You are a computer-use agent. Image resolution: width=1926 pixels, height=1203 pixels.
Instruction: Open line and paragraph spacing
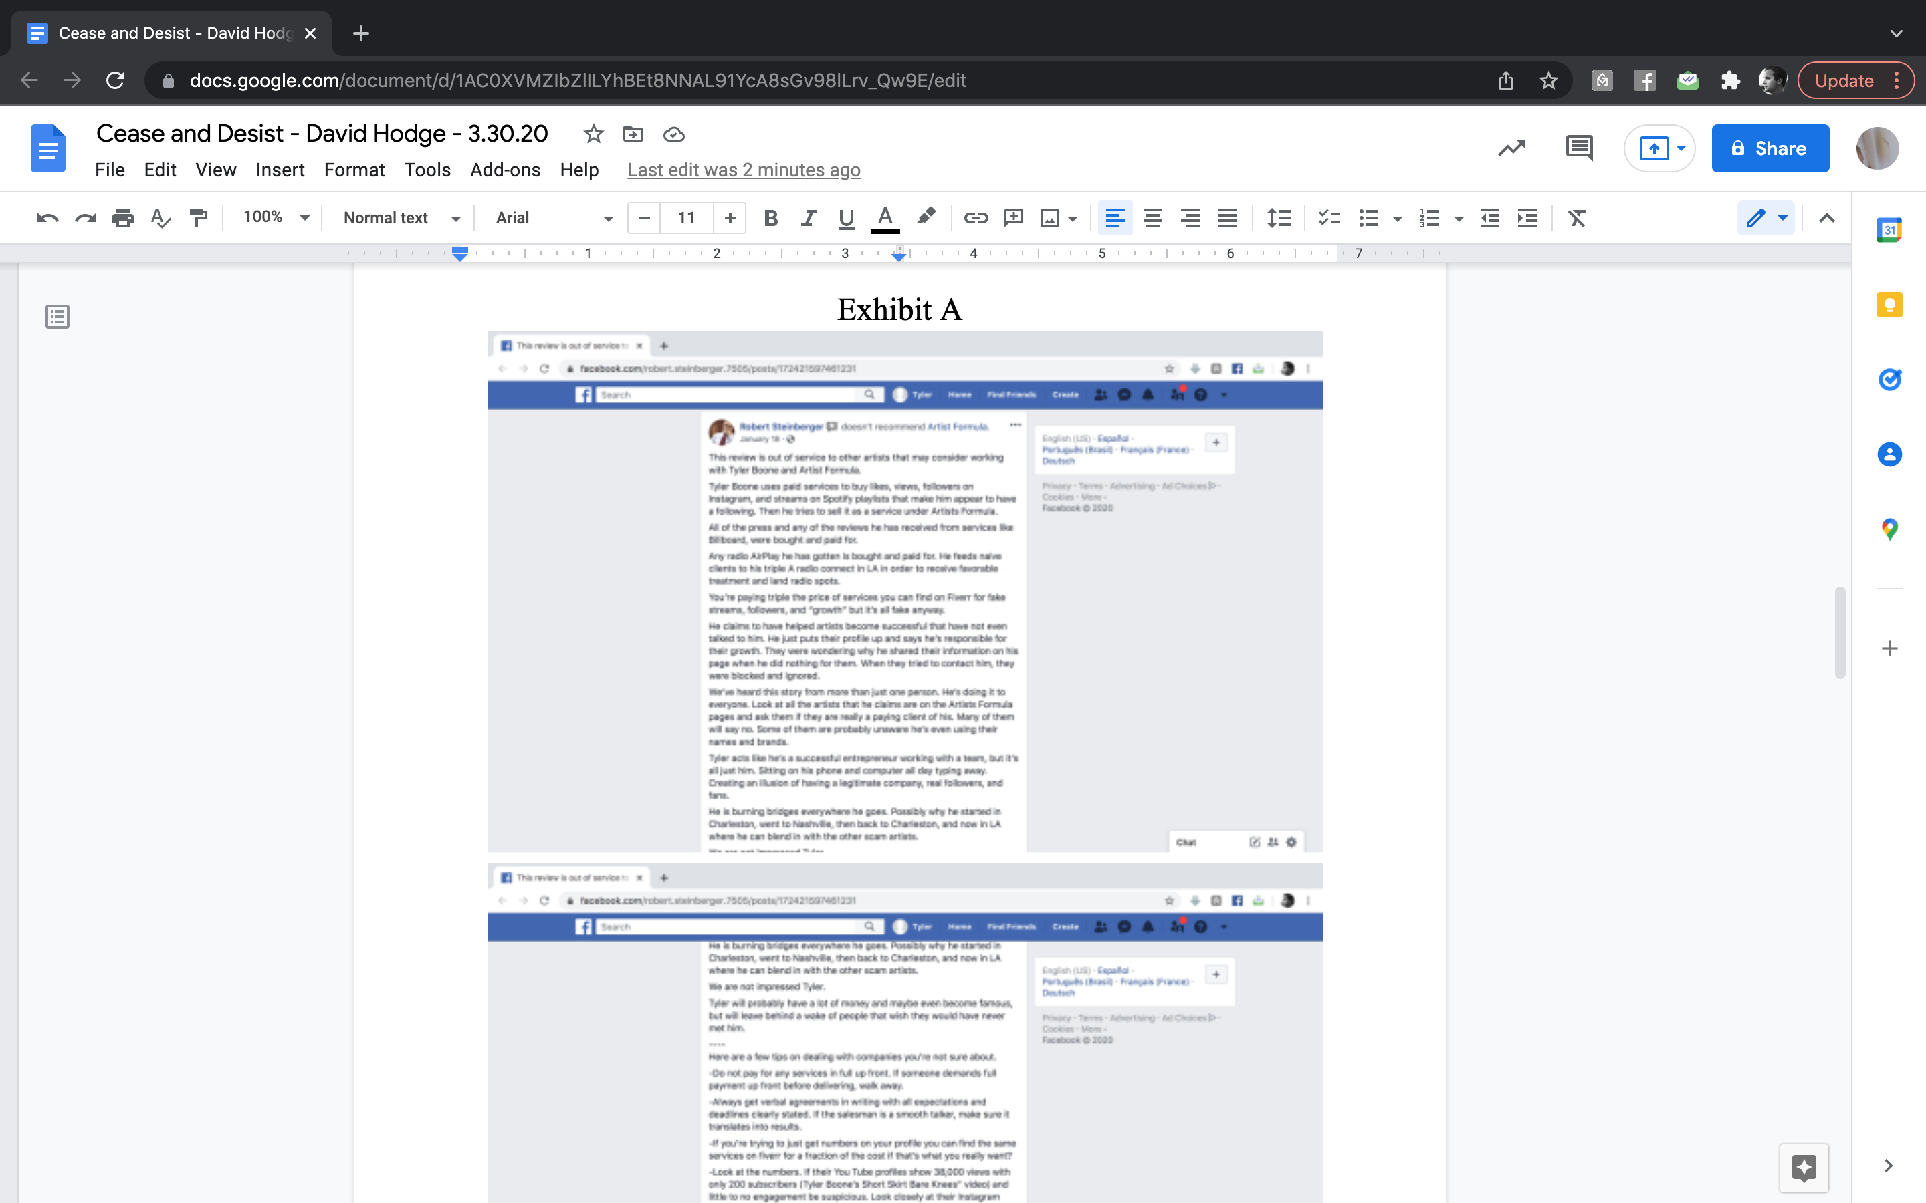pos(1279,218)
